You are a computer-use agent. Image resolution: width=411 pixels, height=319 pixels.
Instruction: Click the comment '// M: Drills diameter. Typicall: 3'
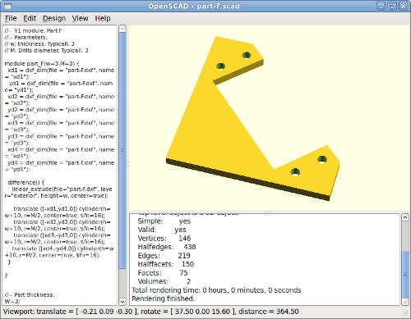pos(46,50)
